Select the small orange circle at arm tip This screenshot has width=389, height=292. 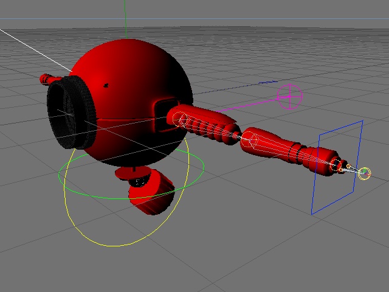point(365,173)
